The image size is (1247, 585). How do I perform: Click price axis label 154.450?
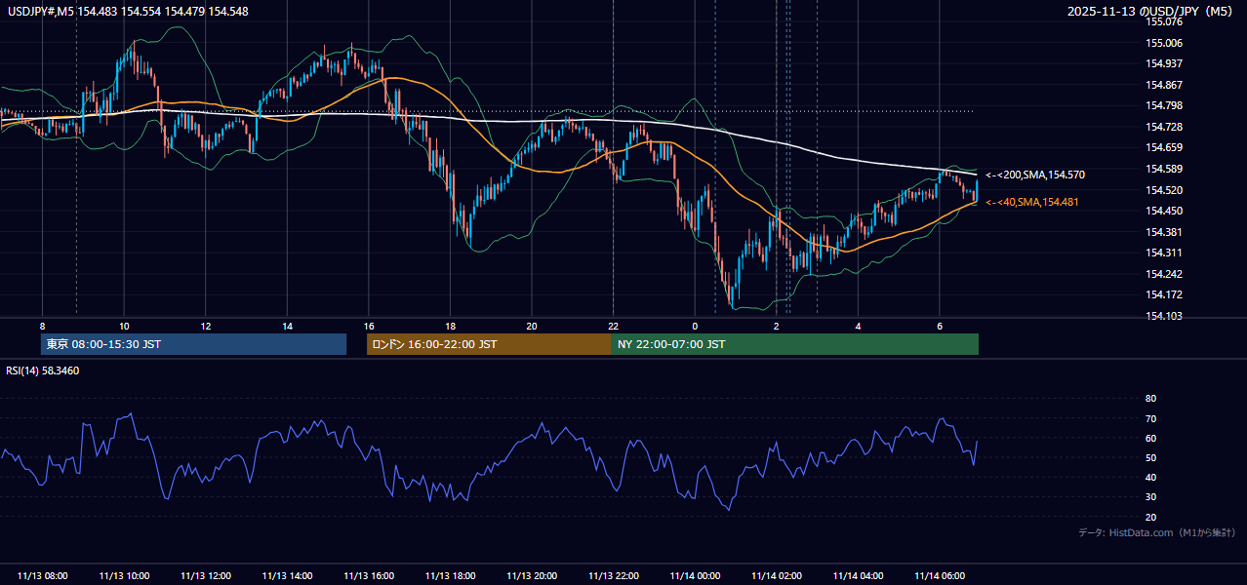coord(1164,211)
